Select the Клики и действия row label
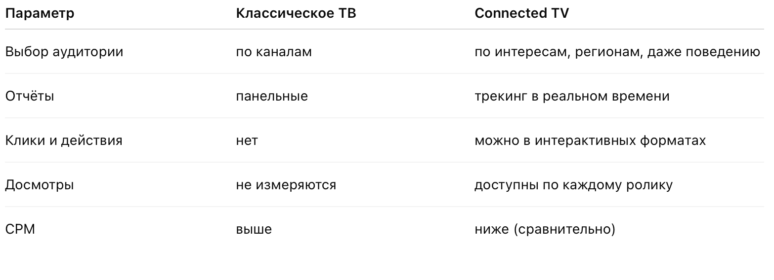 [x=64, y=140]
